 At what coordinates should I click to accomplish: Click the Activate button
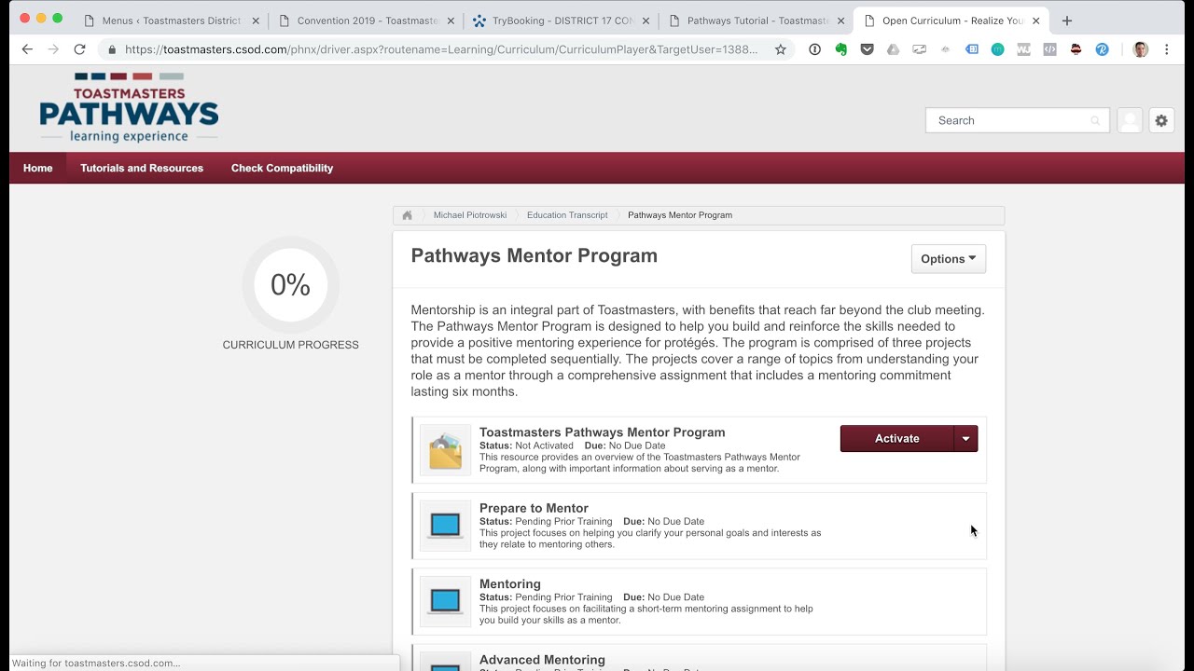(x=897, y=439)
